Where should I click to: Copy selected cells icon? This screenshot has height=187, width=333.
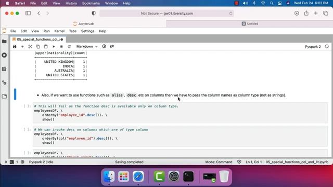click(38, 46)
